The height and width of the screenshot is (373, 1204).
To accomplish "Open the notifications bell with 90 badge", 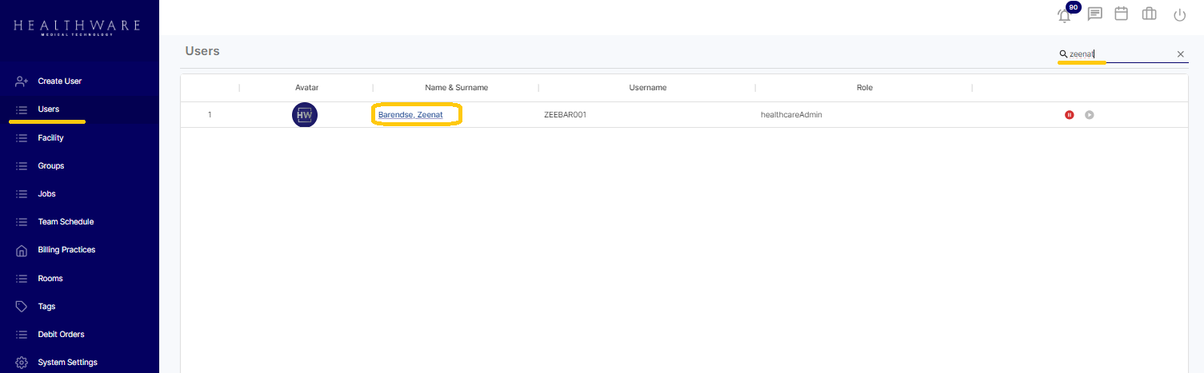I will 1065,15.
